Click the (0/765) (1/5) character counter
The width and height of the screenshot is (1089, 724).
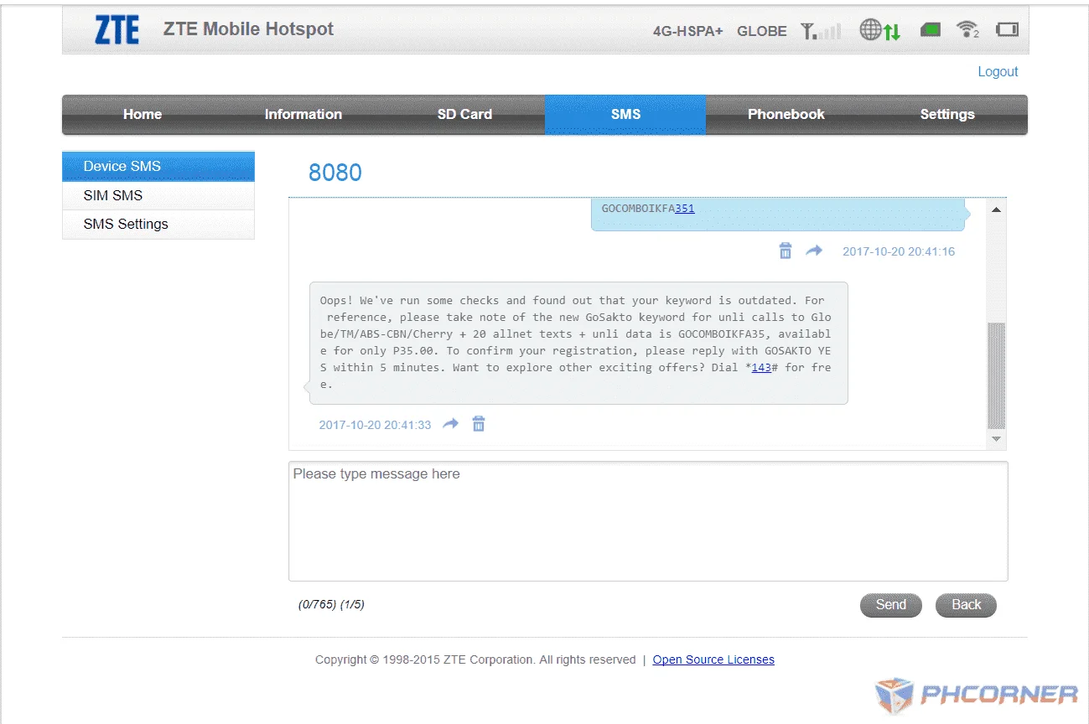click(331, 604)
